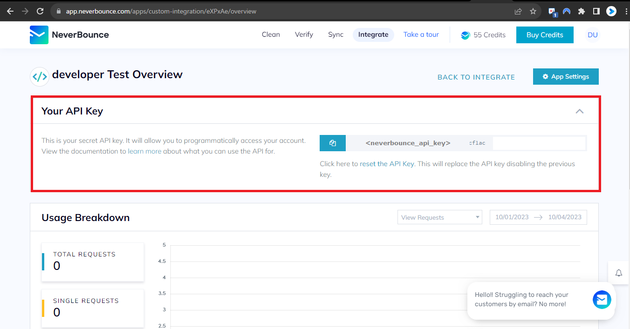Screen dimensions: 630x329
Task: Set the start date 10/01/2023
Action: click(512, 217)
